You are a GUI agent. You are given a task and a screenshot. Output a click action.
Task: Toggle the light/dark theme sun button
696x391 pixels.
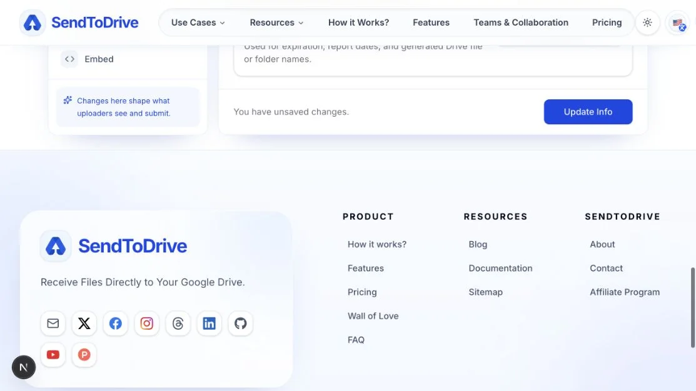648,22
